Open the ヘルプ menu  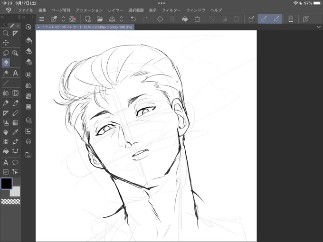pyautogui.click(x=216, y=10)
